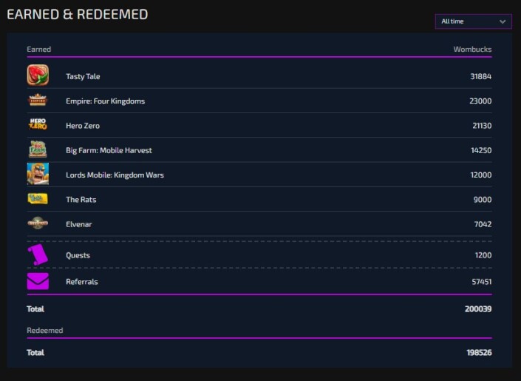The image size is (521, 381).
Task: Click The Rats game icon
Action: pyautogui.click(x=38, y=199)
